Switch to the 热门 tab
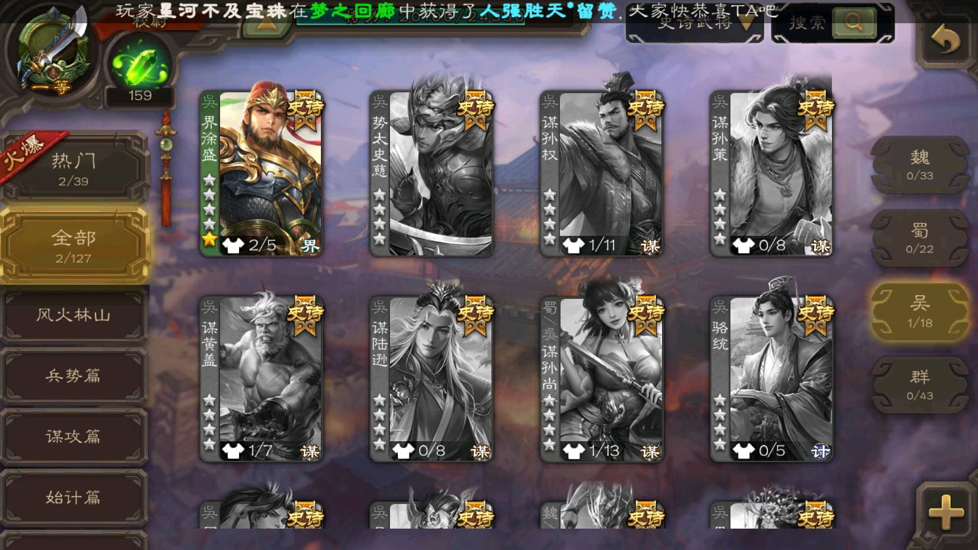 point(73,168)
